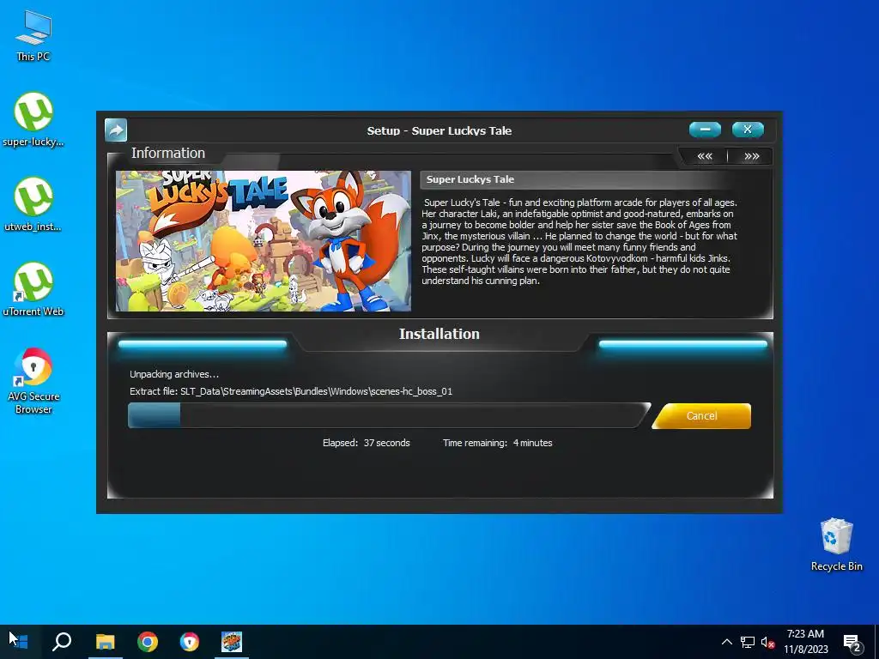Click the Super Lucky's Tale banner image
The height and width of the screenshot is (659, 879).
[x=264, y=241]
